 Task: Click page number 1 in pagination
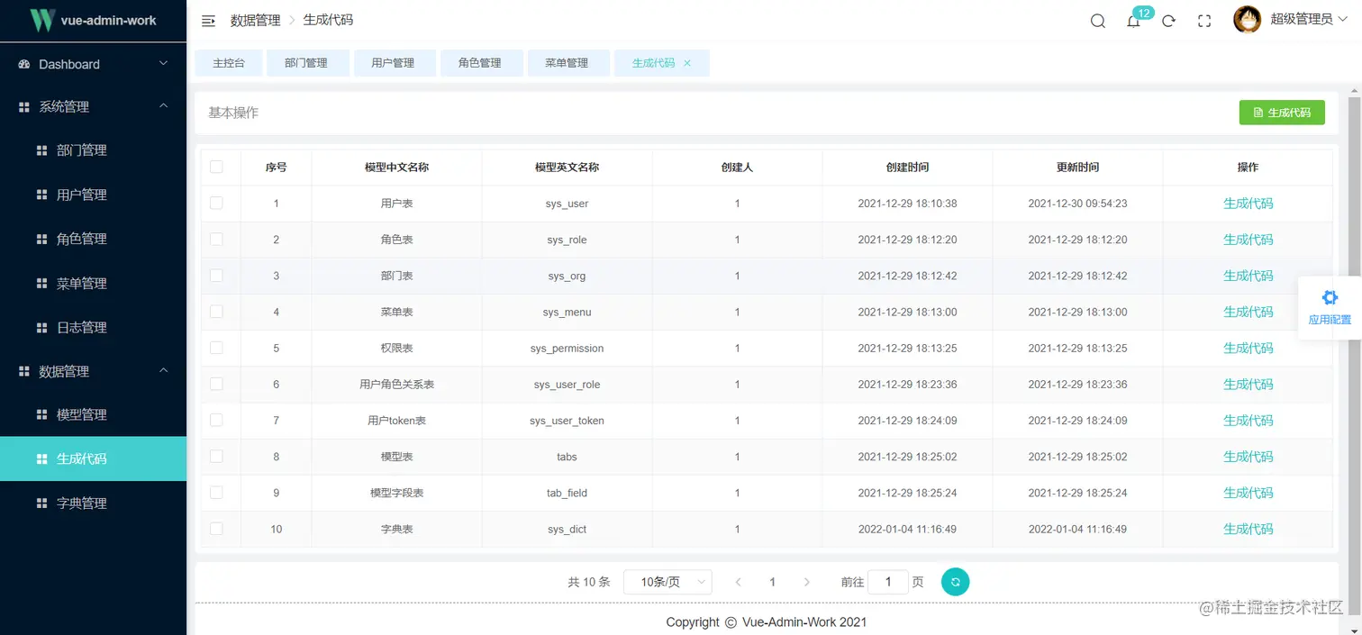tap(772, 582)
